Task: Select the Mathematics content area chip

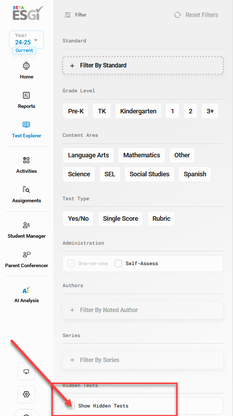Action: (x=142, y=155)
